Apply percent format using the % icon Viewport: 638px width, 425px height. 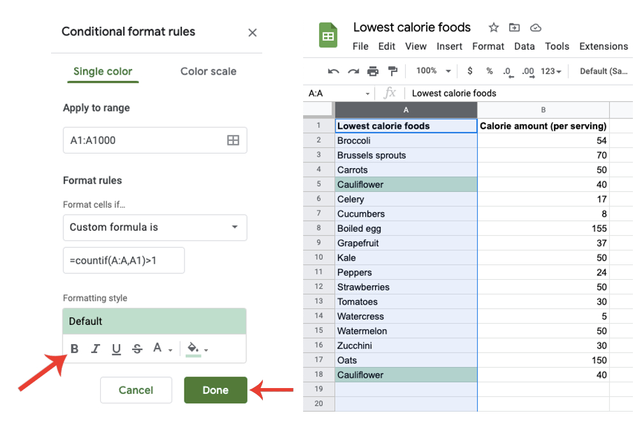click(x=489, y=71)
